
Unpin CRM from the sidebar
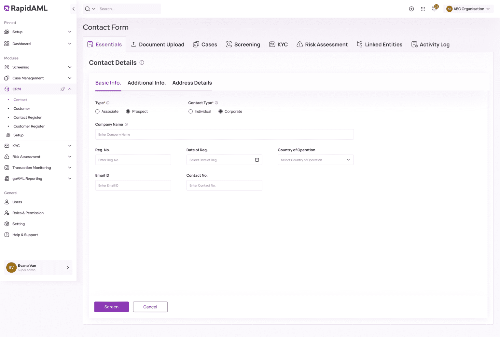pos(62,89)
